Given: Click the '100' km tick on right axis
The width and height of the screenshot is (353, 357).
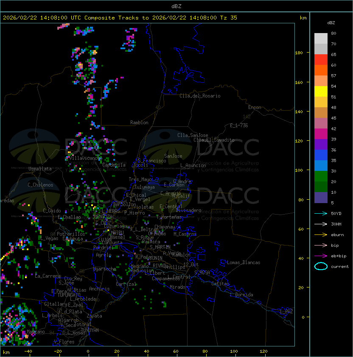Looking at the screenshot, I should pos(299,170).
